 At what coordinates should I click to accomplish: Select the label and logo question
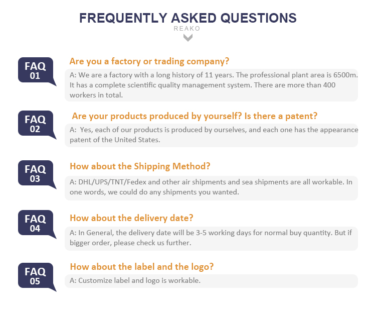pos(142,267)
